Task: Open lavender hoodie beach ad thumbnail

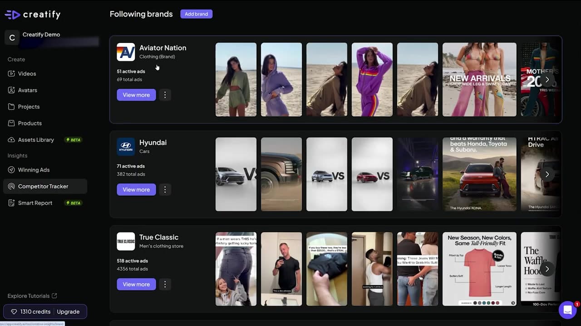Action: pos(281,80)
